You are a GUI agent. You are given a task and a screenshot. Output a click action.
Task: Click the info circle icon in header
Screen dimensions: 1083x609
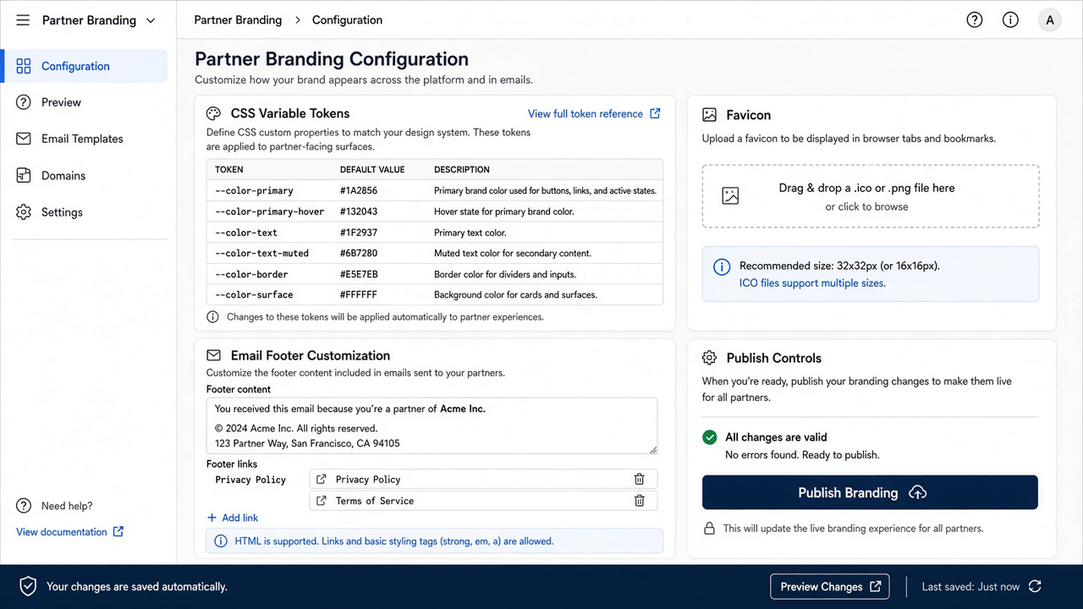tap(1010, 20)
